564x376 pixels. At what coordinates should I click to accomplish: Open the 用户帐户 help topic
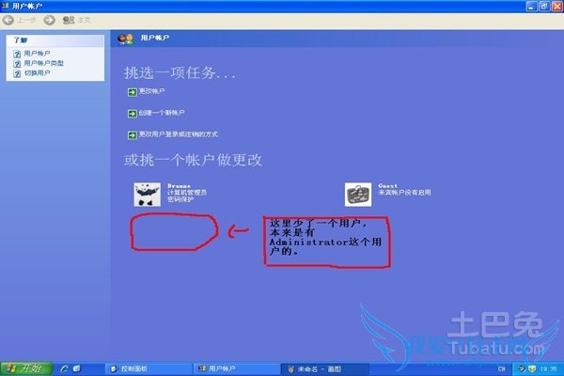(37, 54)
